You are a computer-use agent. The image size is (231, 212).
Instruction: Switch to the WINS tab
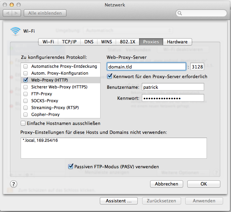pyautogui.click(x=106, y=42)
